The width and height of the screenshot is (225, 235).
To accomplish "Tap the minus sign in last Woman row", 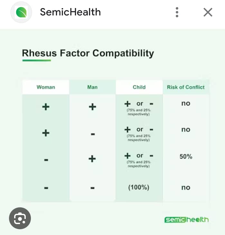I will 46,188.
